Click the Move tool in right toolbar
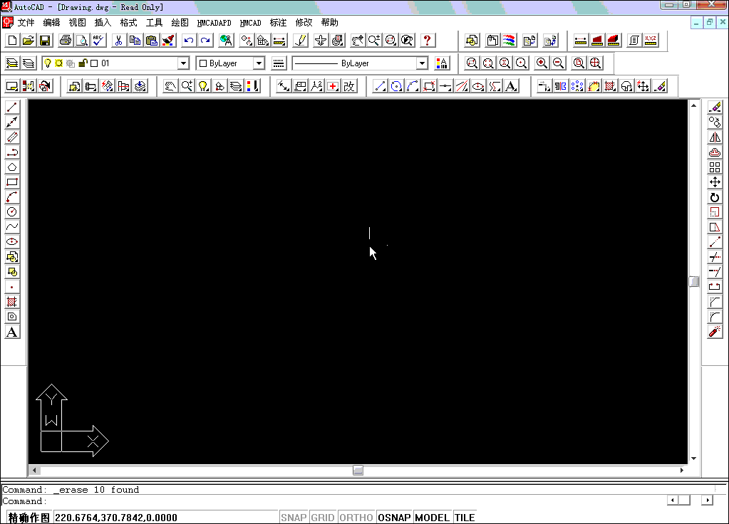 [715, 182]
